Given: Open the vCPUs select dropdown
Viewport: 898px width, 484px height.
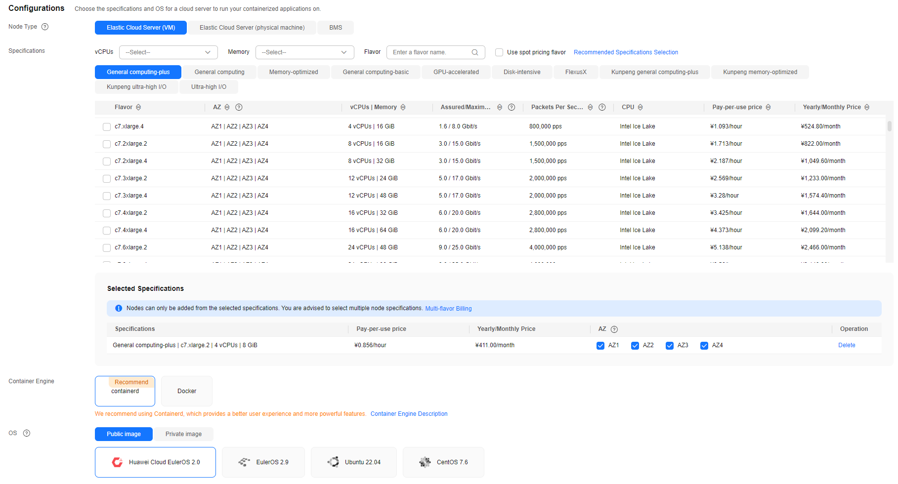Looking at the screenshot, I should 168,52.
